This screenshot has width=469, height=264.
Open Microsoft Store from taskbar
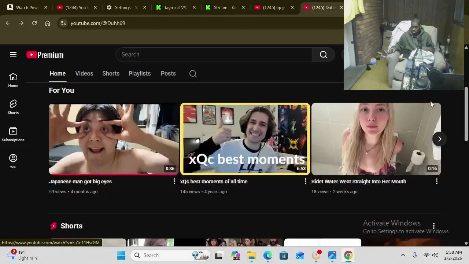pos(284,255)
